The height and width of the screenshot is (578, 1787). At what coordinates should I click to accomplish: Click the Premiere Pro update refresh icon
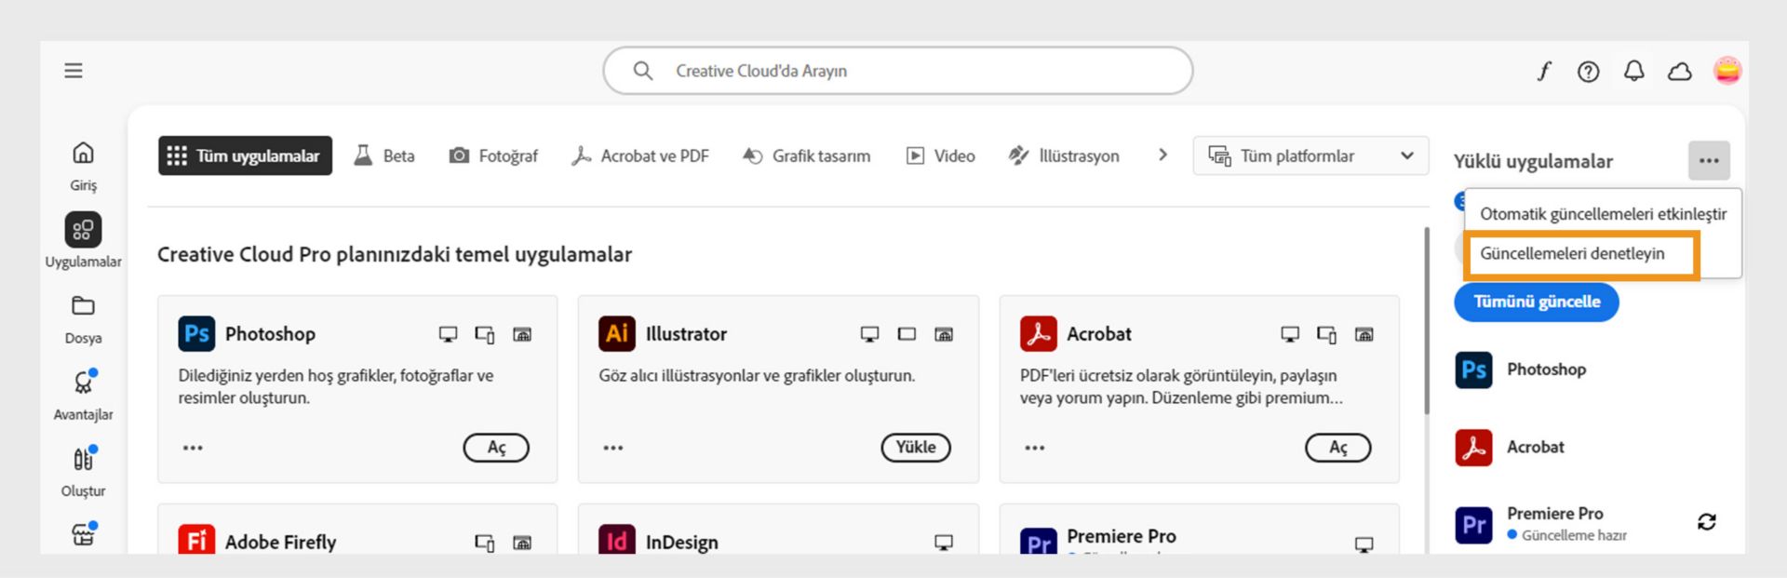pyautogui.click(x=1706, y=522)
